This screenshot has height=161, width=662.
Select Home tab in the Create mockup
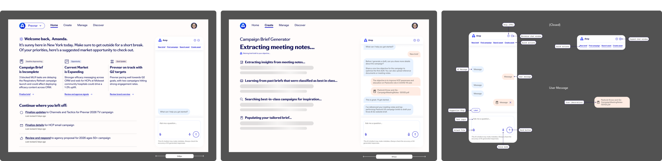[x=255, y=25]
